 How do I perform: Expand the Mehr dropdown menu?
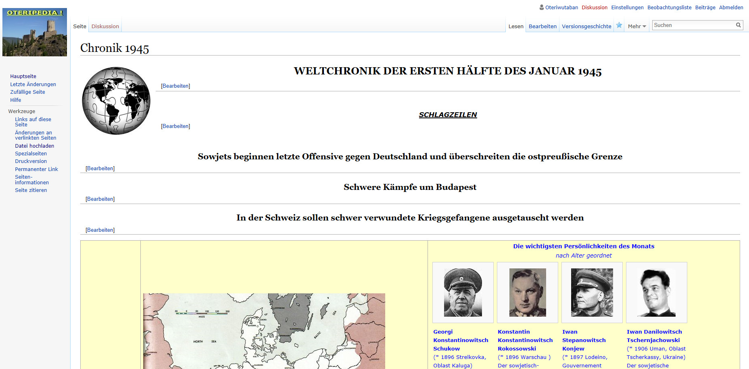click(x=636, y=26)
